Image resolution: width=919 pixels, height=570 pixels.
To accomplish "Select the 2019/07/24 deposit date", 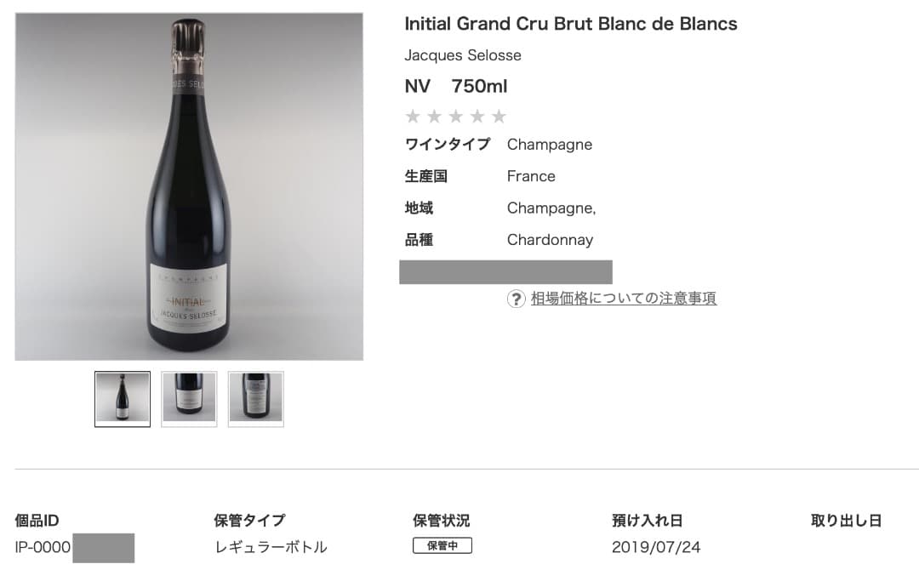I will coord(656,547).
